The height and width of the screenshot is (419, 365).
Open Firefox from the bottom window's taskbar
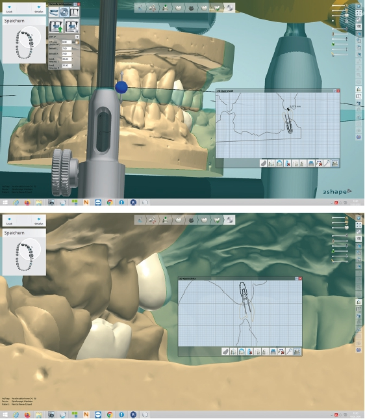[x=27, y=414]
